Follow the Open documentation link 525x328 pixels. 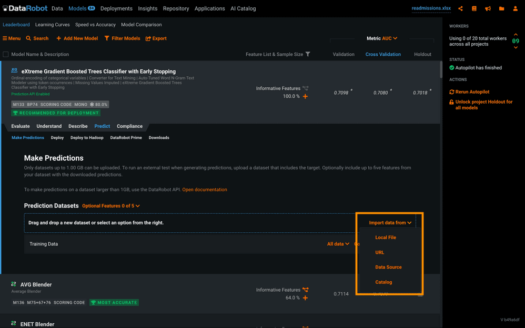[x=205, y=190]
